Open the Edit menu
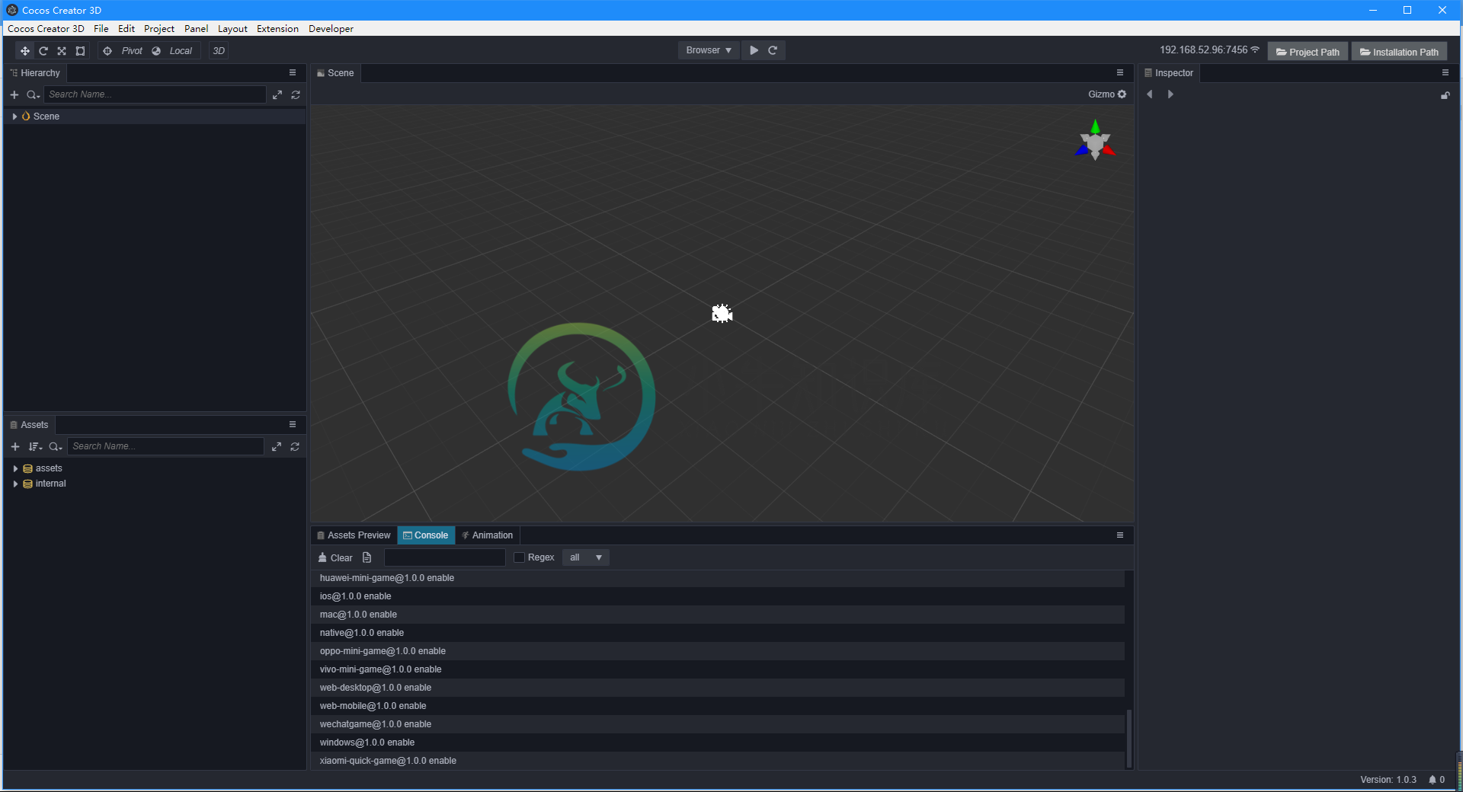 (126, 29)
